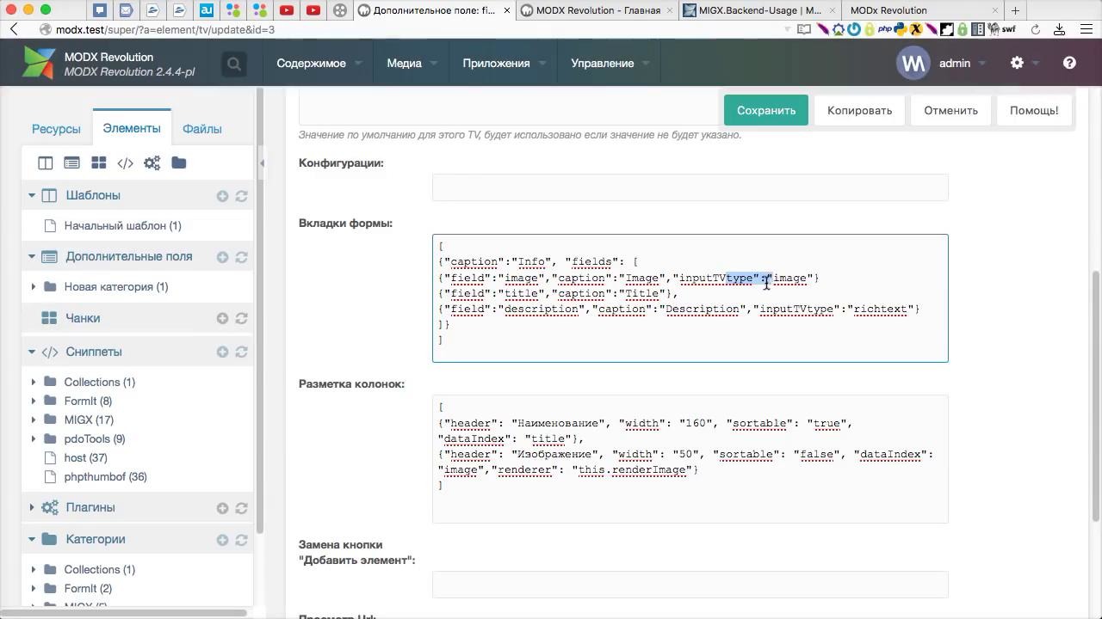The image size is (1102, 619).
Task: Click the MODX logo
Action: point(39,63)
